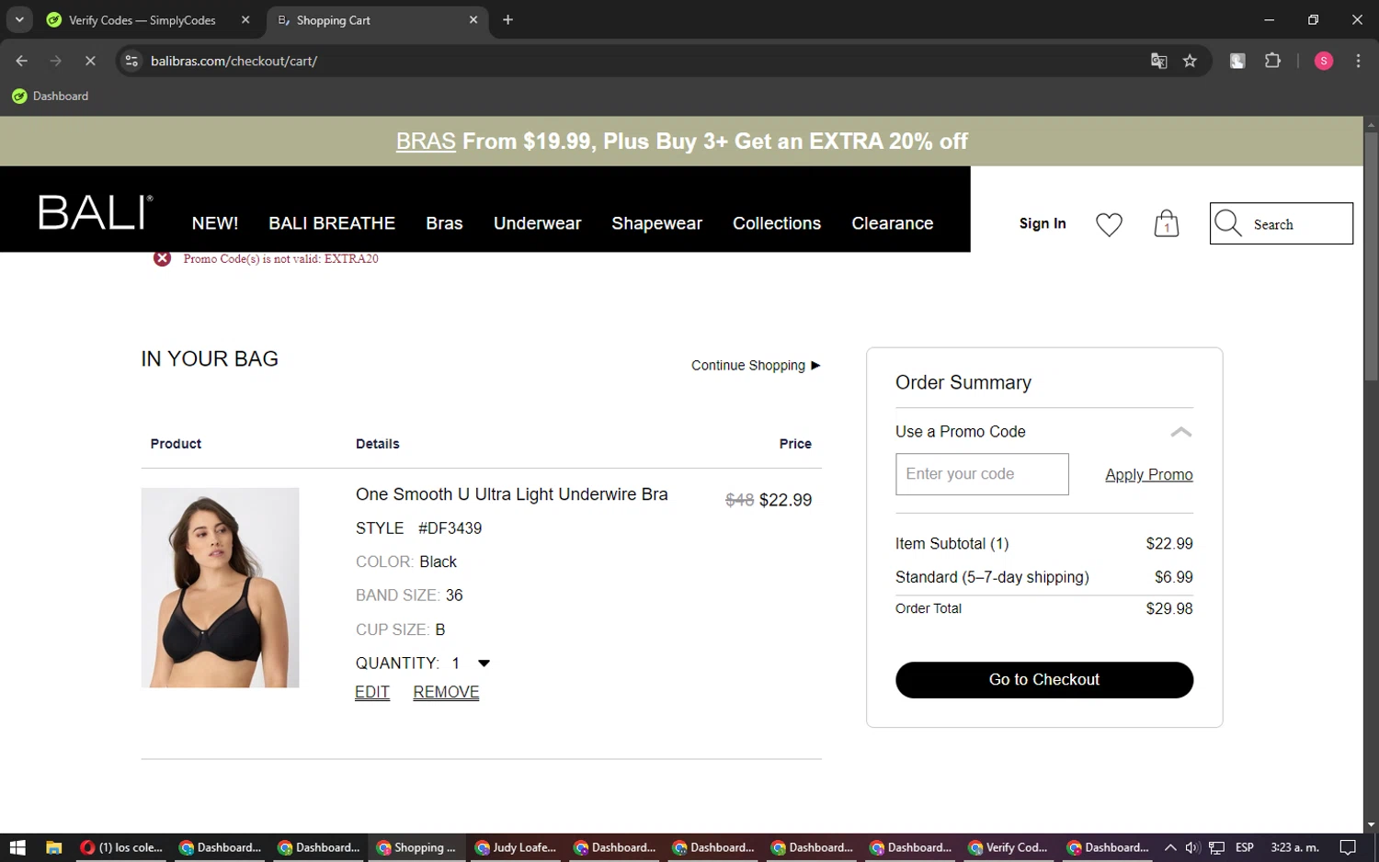
Task: Open the translate page icon
Action: [x=1158, y=61]
